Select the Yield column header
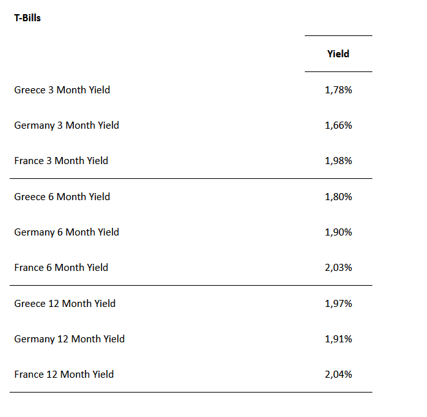 coord(338,54)
